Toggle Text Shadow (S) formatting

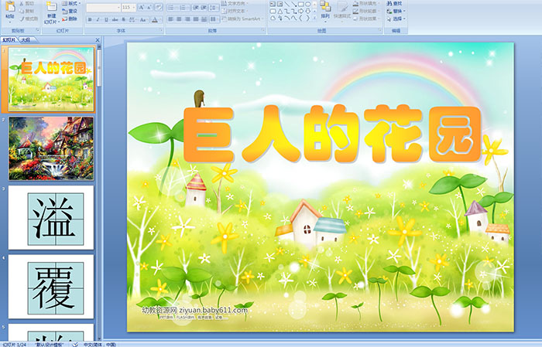pos(123,19)
